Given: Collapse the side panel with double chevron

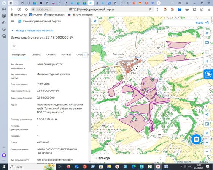Looking at the screenshot, I should (x=95, y=21).
